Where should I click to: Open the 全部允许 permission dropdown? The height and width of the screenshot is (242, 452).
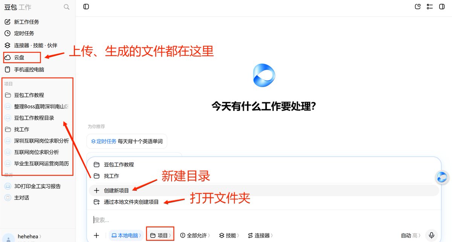click(x=195, y=235)
